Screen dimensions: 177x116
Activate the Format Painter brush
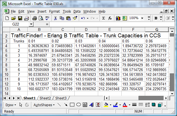tap(75, 18)
